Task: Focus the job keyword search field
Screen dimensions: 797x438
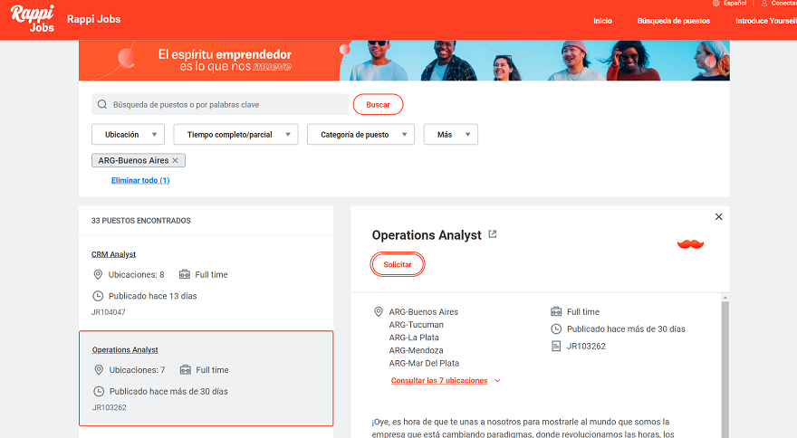Action: (x=220, y=104)
